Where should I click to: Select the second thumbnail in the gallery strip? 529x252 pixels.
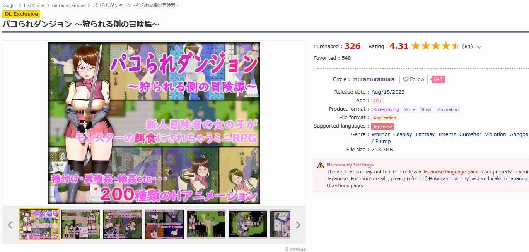point(81,224)
